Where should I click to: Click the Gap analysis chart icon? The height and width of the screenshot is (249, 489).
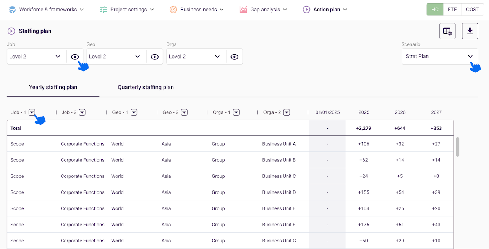pyautogui.click(x=243, y=10)
